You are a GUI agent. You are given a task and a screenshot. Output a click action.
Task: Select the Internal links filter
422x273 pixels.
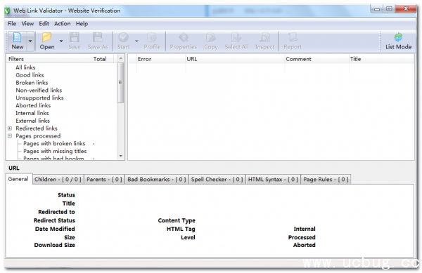[x=32, y=113]
